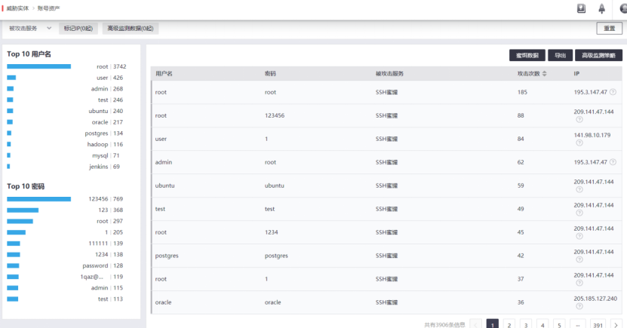Click IP address 141.98.10.179 in table
Image resolution: width=627 pixels, height=328 pixels.
[592, 135]
